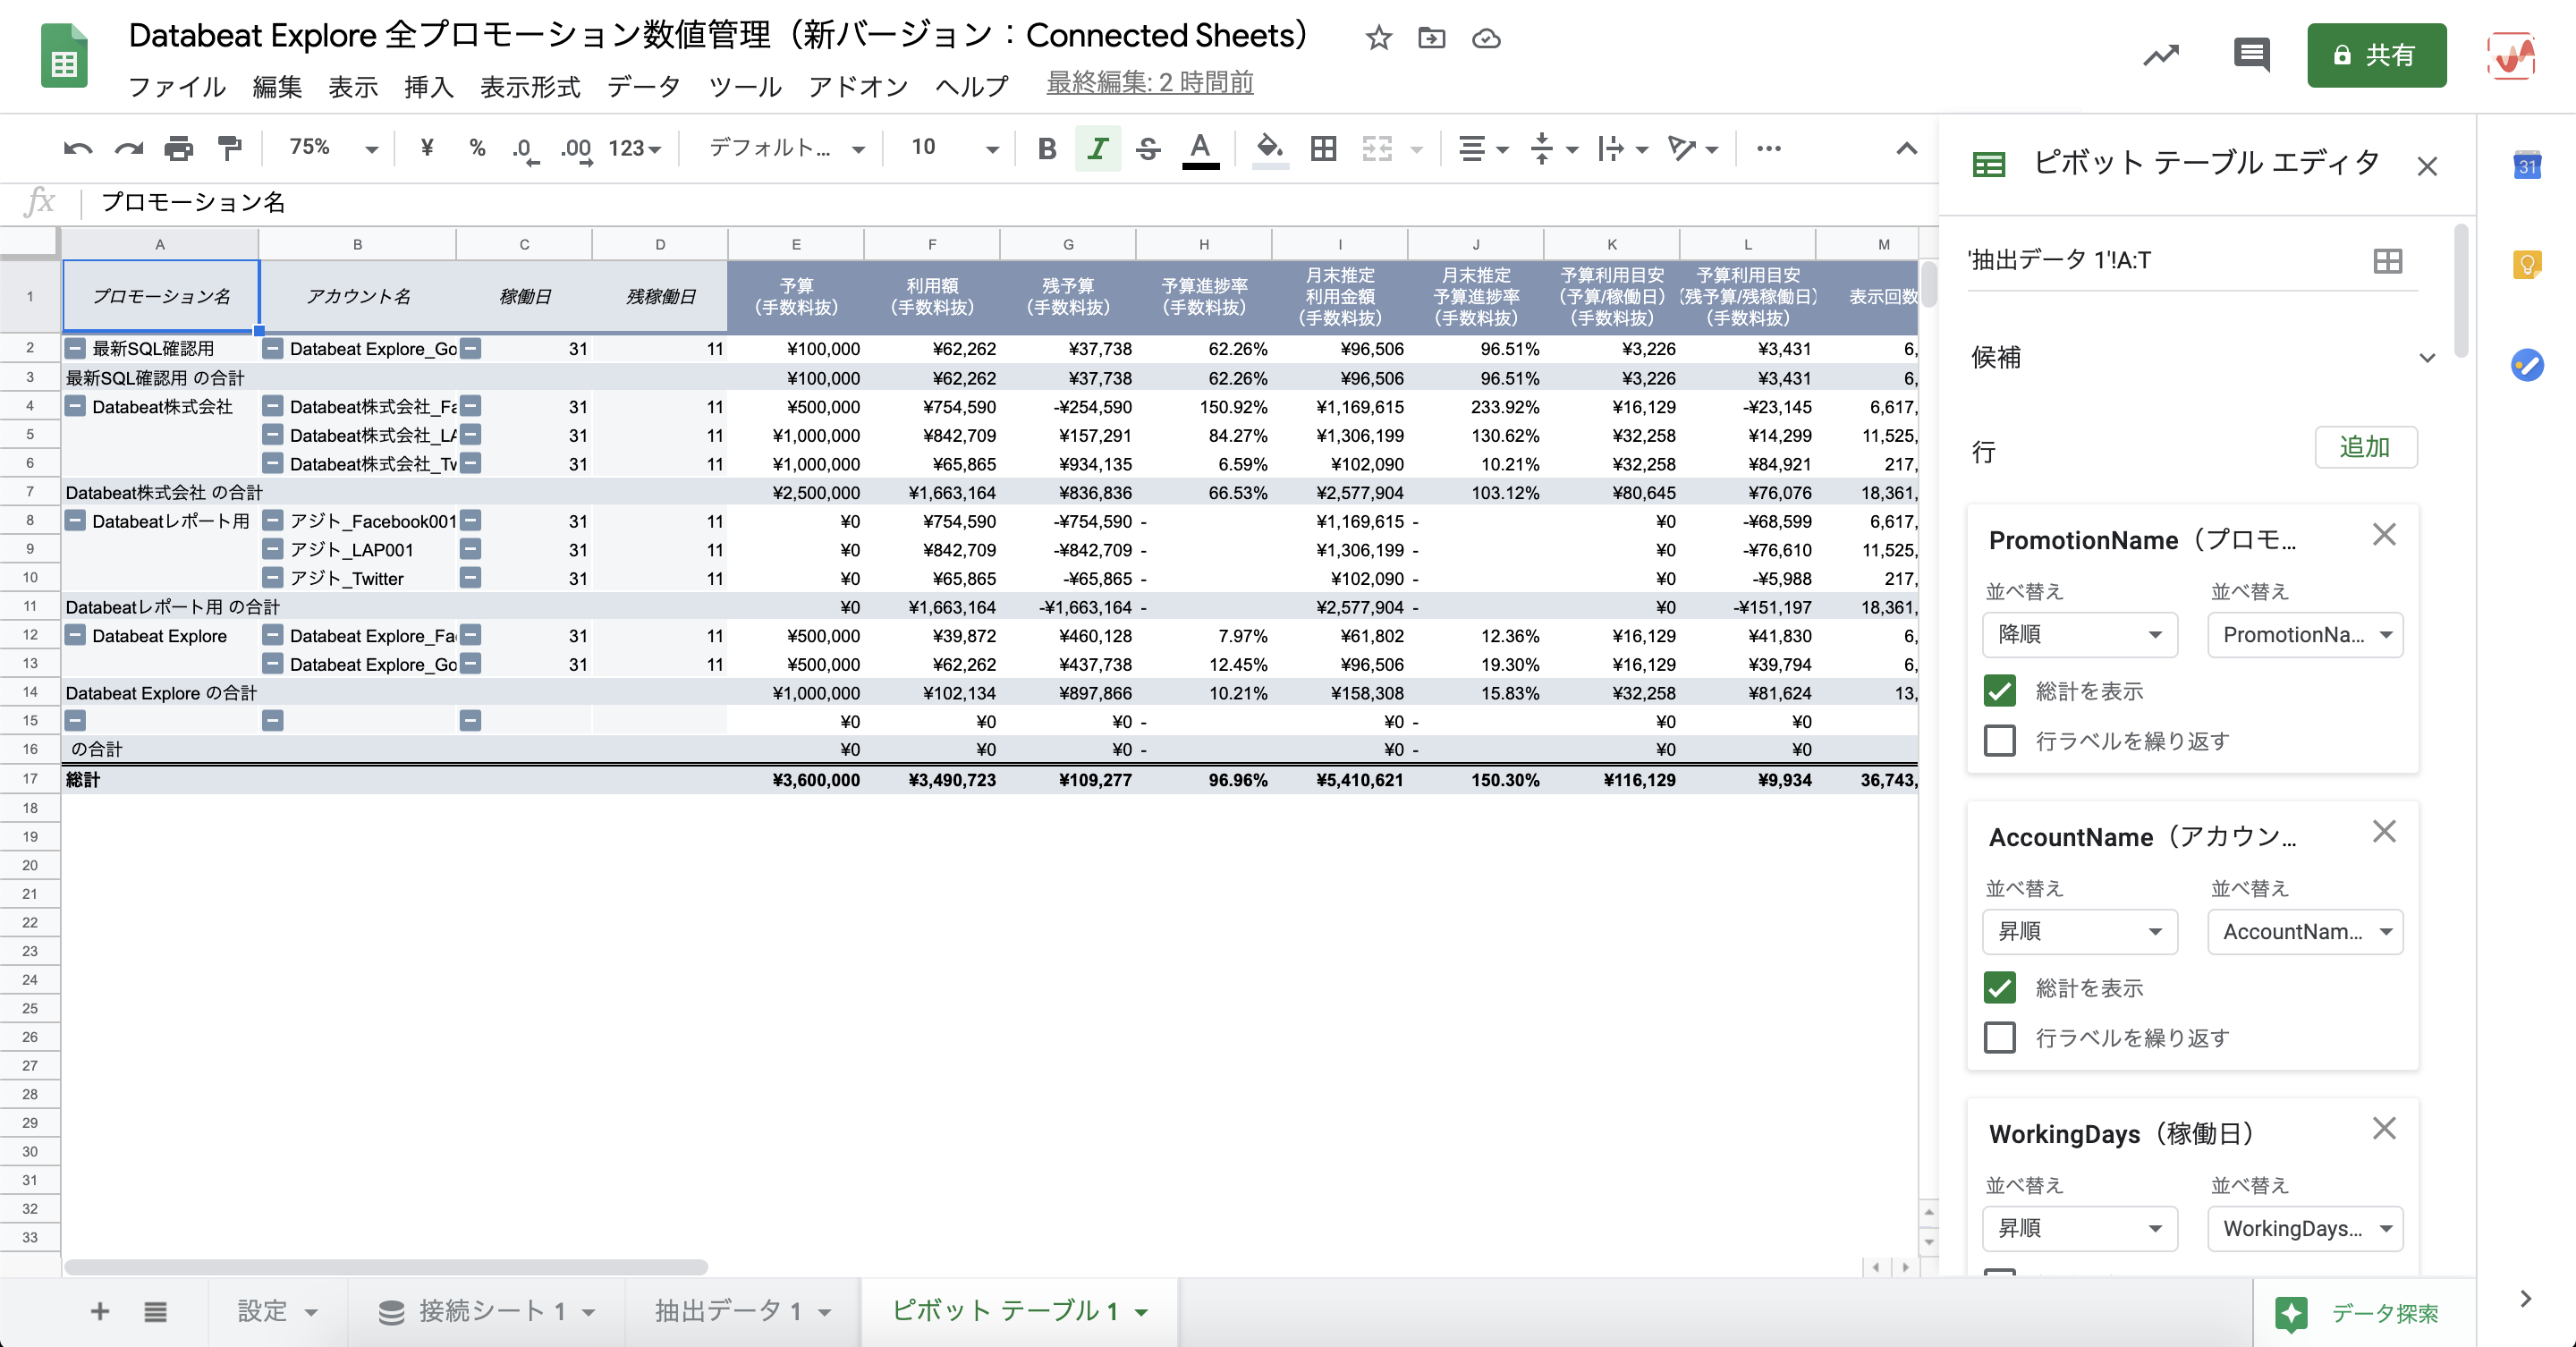This screenshot has height=1347, width=2576.
Task: Check 行ラベルを繰り返す under PromotionName
Action: click(1999, 741)
